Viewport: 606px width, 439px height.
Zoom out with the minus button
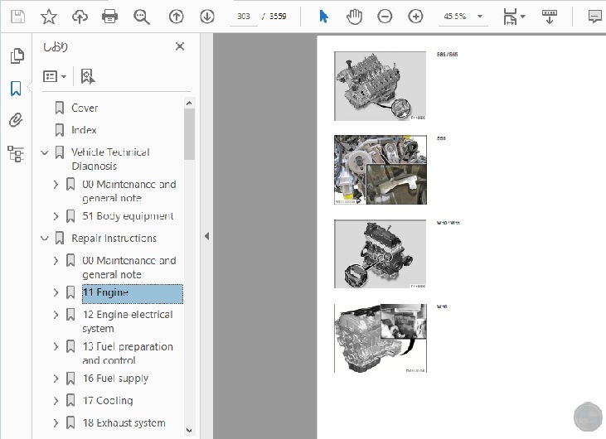385,17
